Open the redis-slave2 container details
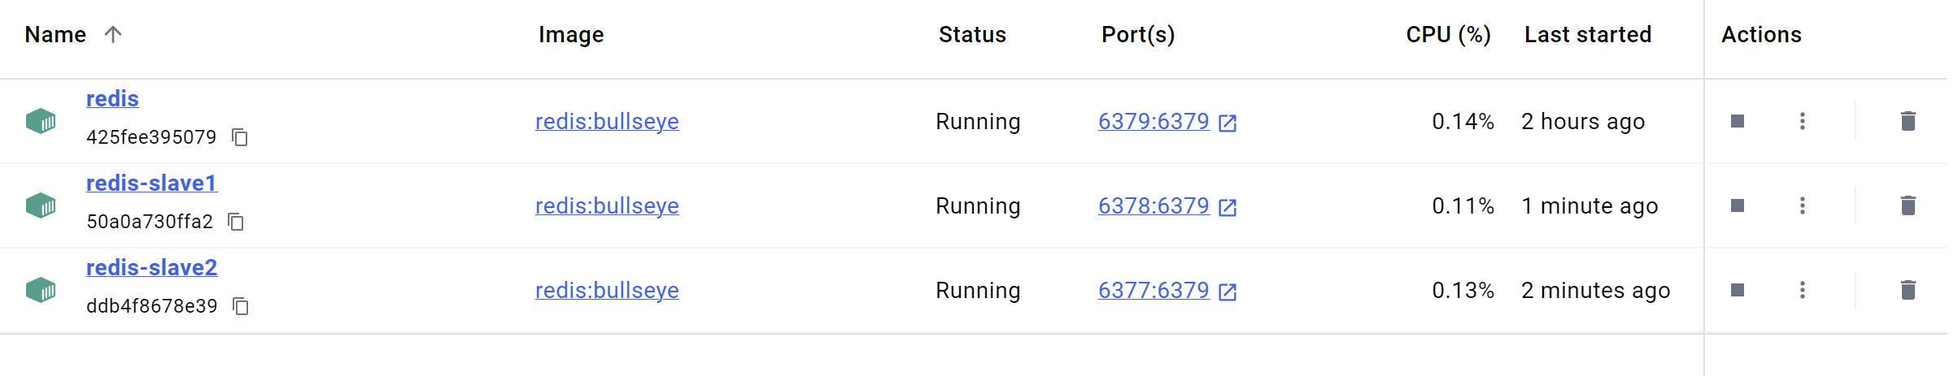The height and width of the screenshot is (376, 1958). 151,267
